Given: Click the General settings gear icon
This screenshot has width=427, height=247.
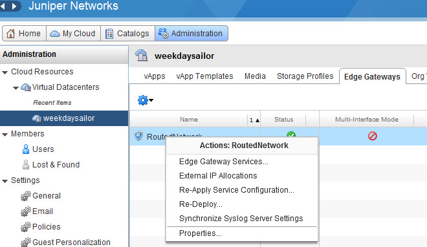Looking at the screenshot, I should 26,195.
